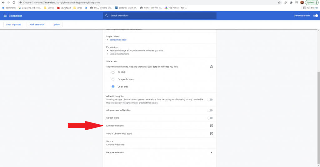Screen dimensions: 320x167
Task: Open the browser Extensions puzzle icon
Action: (291, 2)
